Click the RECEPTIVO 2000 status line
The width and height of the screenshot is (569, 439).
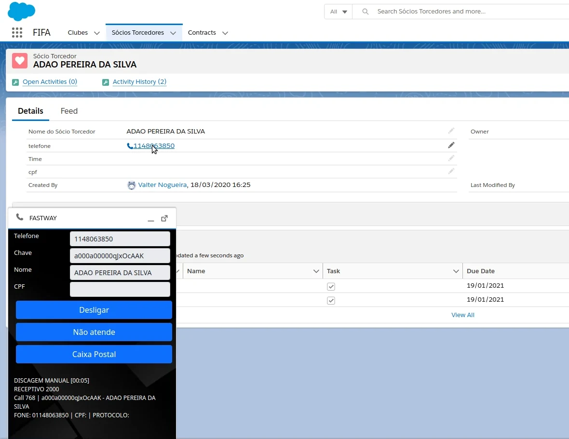(x=36, y=389)
